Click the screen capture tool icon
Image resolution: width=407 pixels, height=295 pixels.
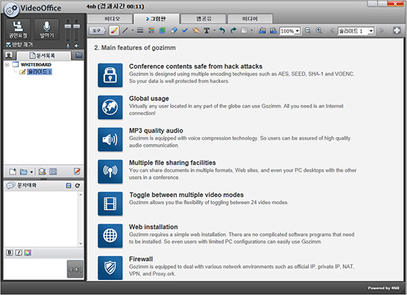[244, 31]
